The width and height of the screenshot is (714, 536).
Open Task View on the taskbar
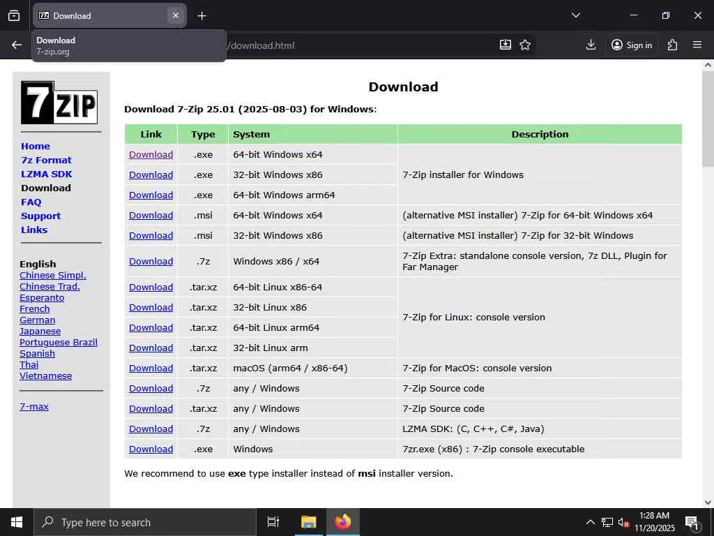click(x=273, y=522)
